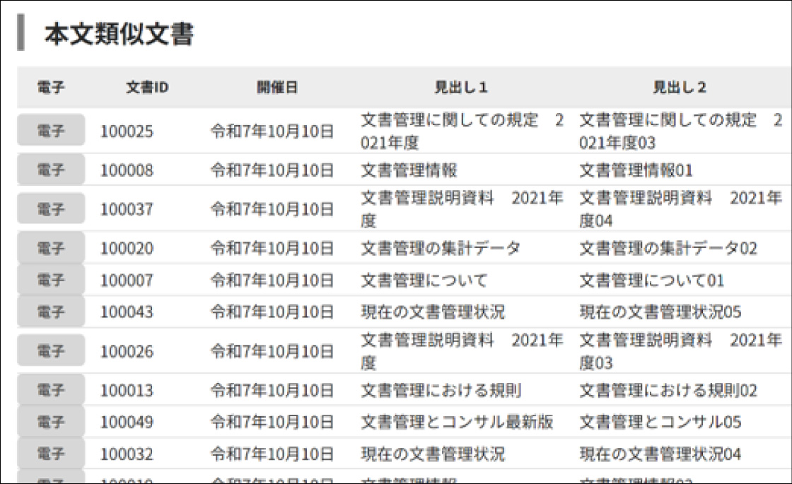
Task: Click the 文書ID column header
Action: coord(147,88)
